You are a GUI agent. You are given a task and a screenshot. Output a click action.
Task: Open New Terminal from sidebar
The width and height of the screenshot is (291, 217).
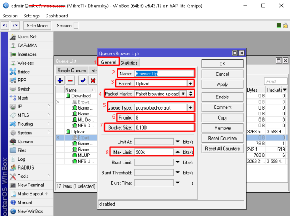tap(30, 185)
